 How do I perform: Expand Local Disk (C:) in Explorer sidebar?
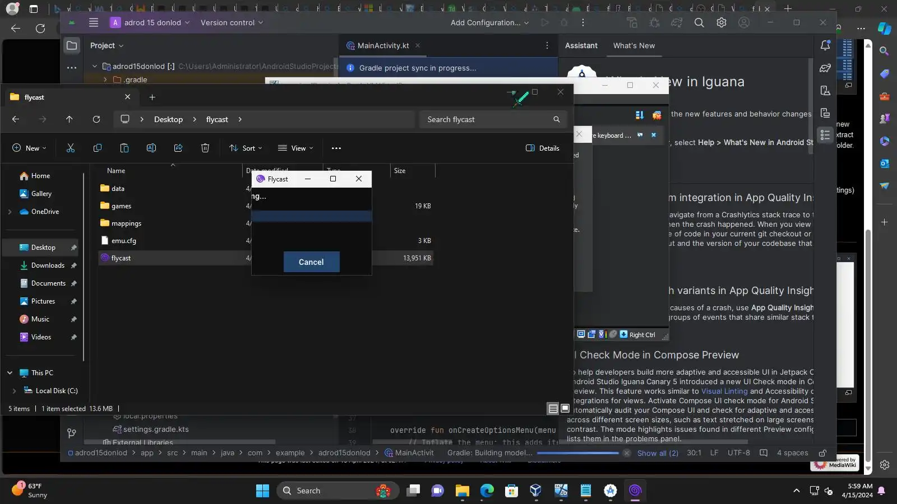[14, 391]
